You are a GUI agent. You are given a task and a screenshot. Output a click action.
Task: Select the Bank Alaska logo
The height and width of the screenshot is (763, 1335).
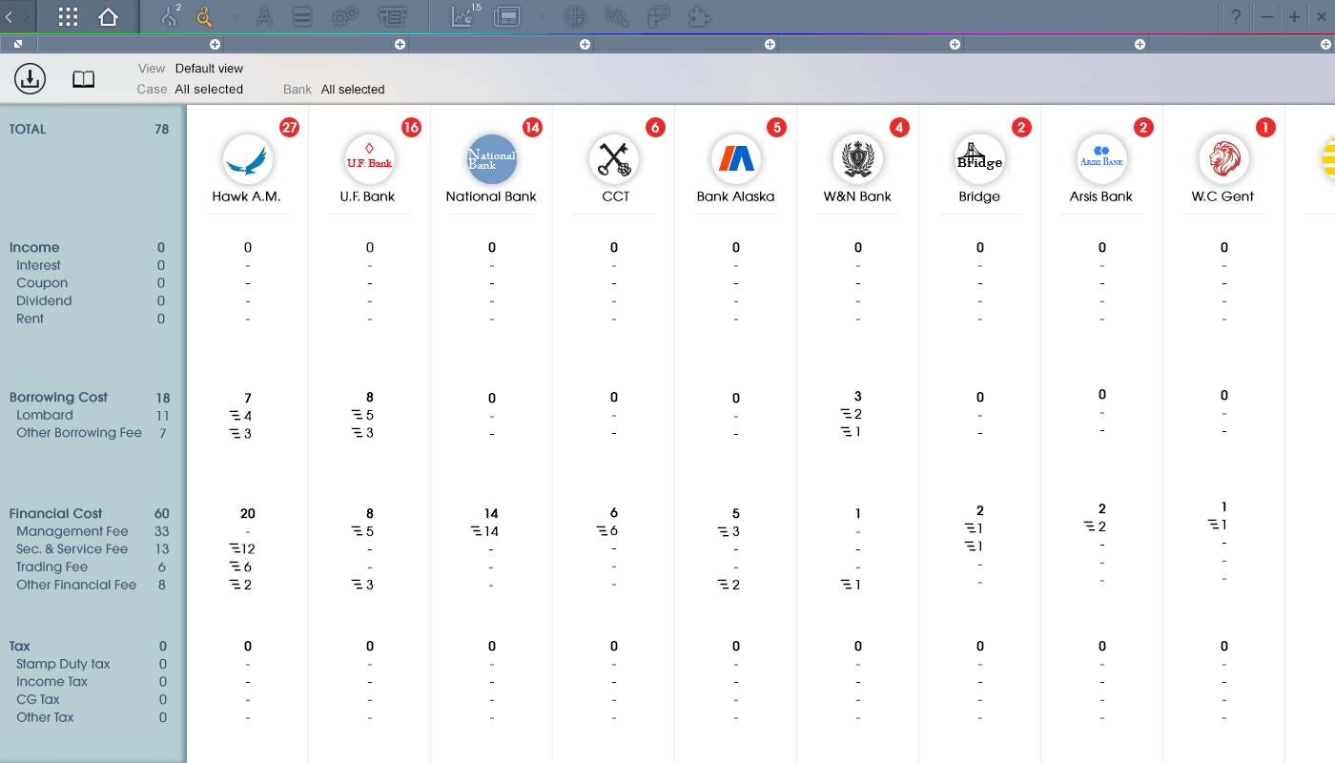(x=736, y=158)
